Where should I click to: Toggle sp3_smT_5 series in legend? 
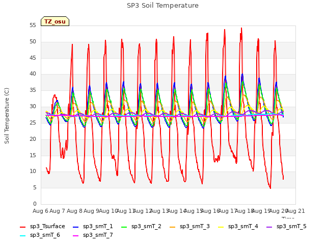coord(286,227)
